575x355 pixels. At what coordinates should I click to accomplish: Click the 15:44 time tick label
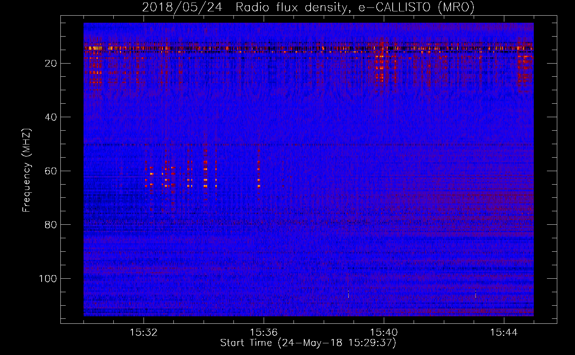tap(504, 333)
